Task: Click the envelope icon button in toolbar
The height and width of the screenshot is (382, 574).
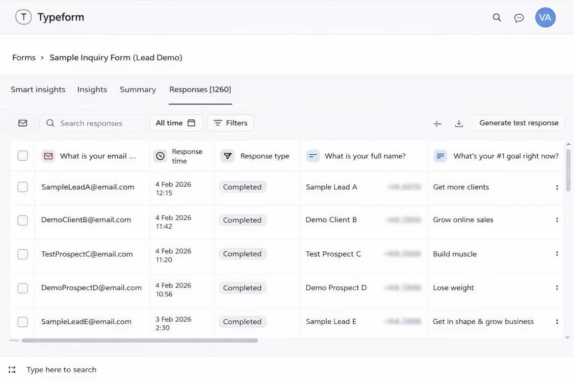Action: coord(23,123)
